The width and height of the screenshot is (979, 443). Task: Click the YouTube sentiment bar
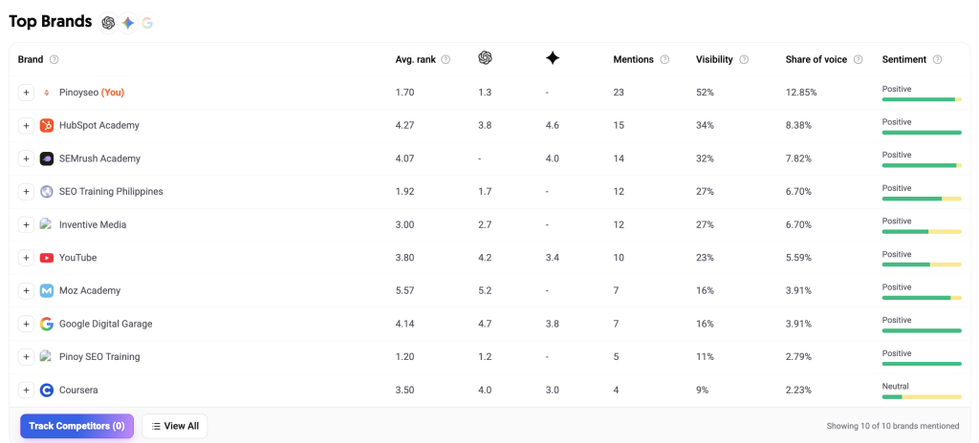922,264
